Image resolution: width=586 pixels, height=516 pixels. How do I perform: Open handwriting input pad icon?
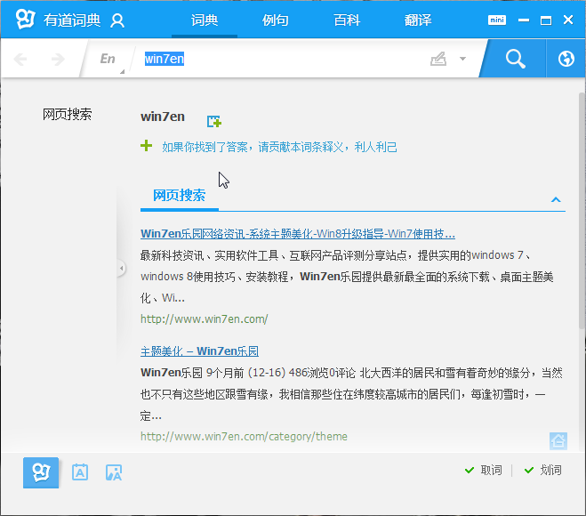[438, 59]
